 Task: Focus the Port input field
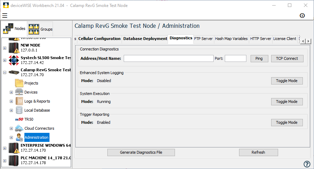[236, 58]
